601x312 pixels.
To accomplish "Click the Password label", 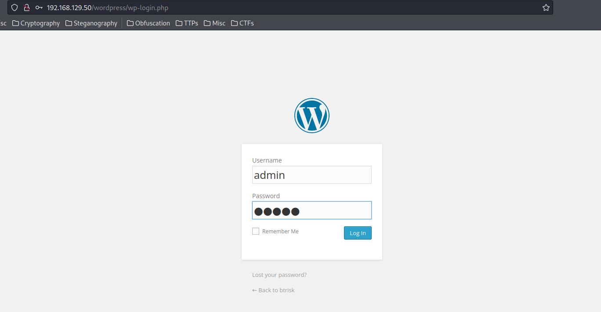I will point(266,196).
